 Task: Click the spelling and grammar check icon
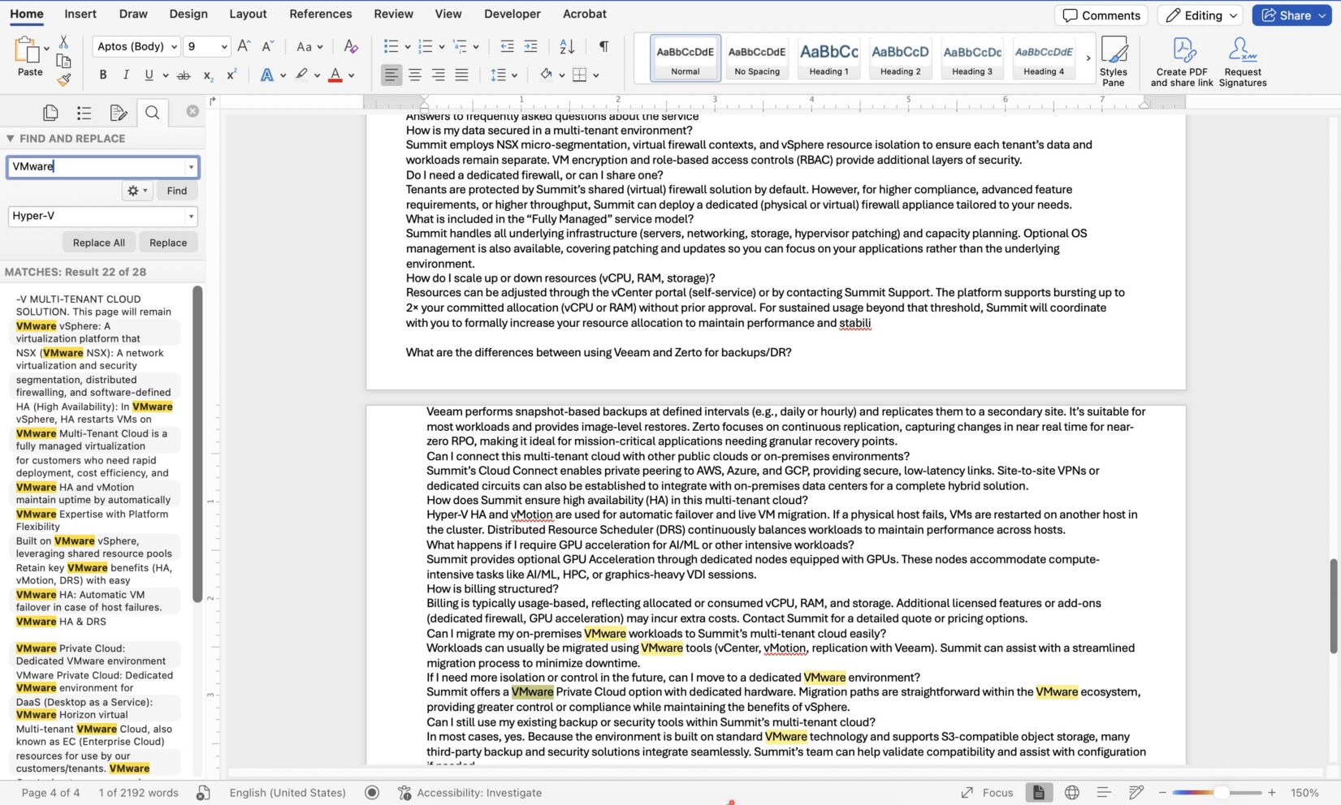coord(204,793)
